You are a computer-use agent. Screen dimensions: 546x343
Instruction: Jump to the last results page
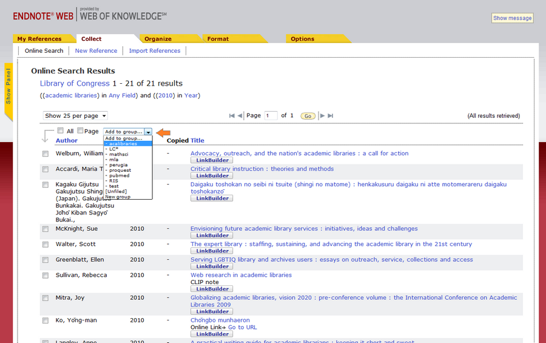tap(331, 115)
